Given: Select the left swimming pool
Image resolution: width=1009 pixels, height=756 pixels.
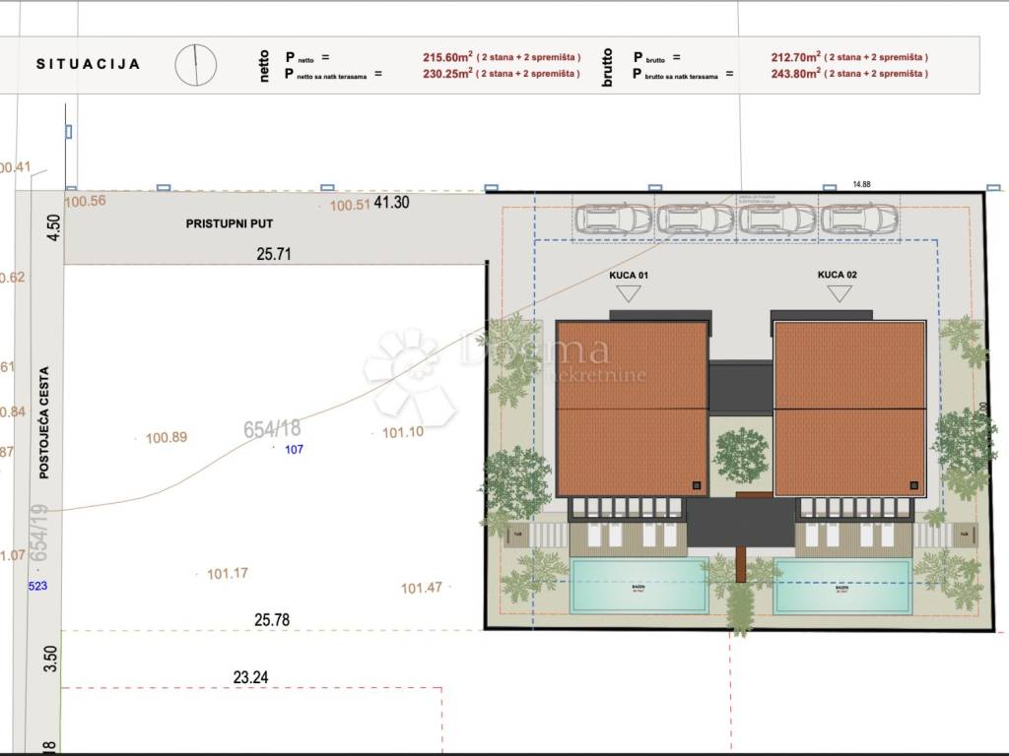Looking at the screenshot, I should 639,586.
